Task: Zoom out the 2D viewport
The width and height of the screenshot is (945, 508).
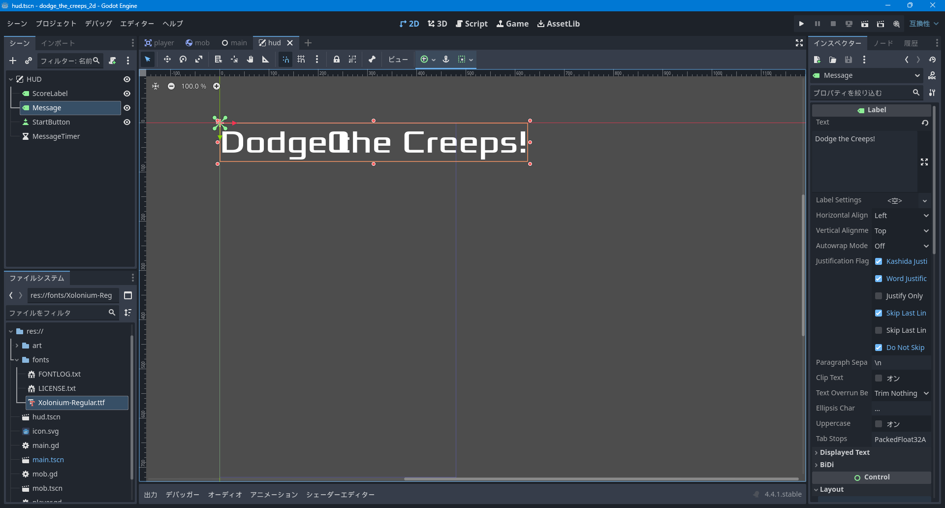Action: (171, 86)
